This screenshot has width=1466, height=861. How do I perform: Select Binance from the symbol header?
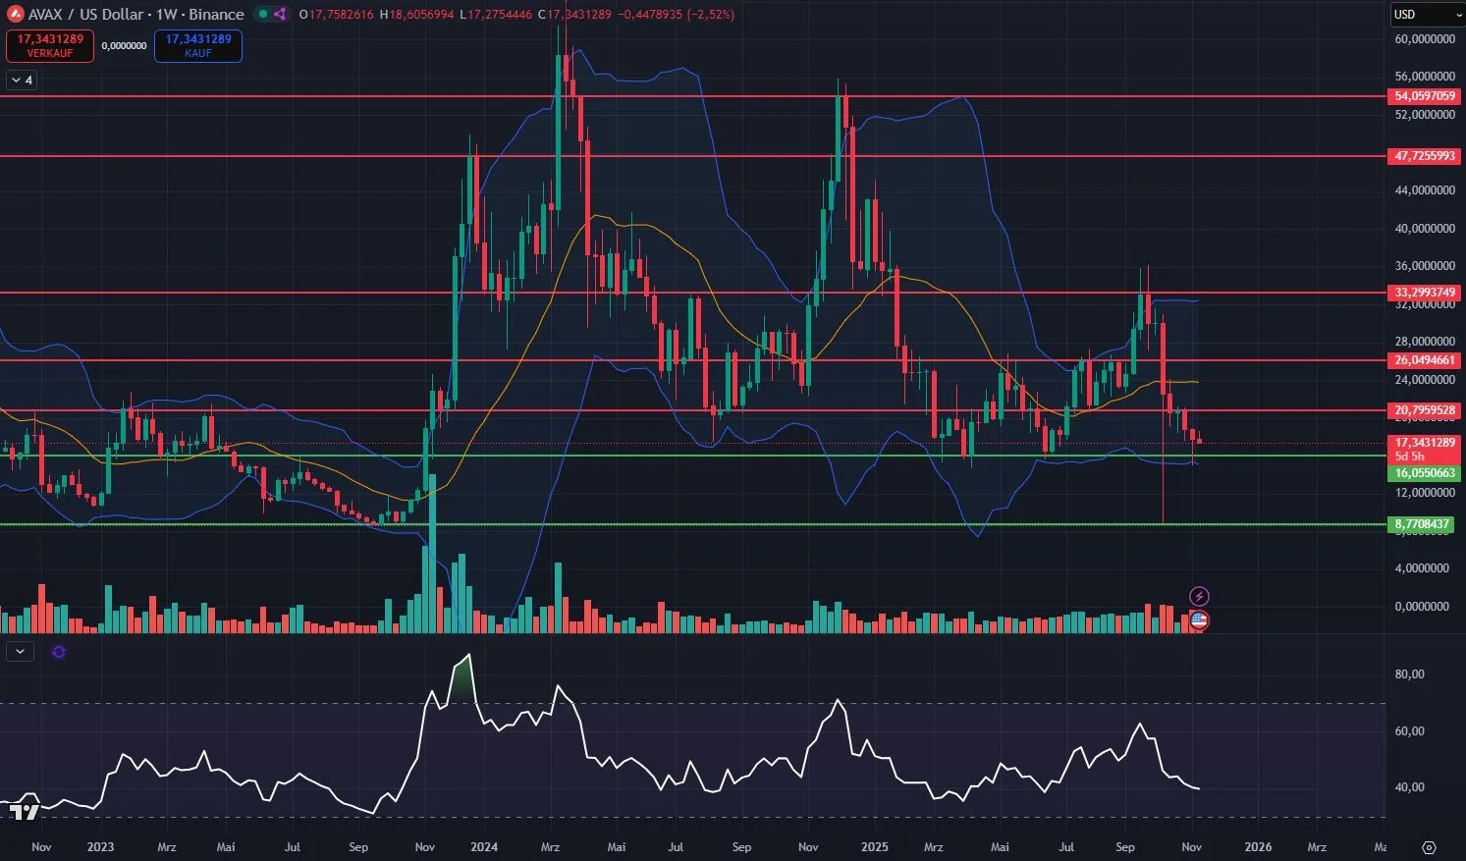point(215,14)
